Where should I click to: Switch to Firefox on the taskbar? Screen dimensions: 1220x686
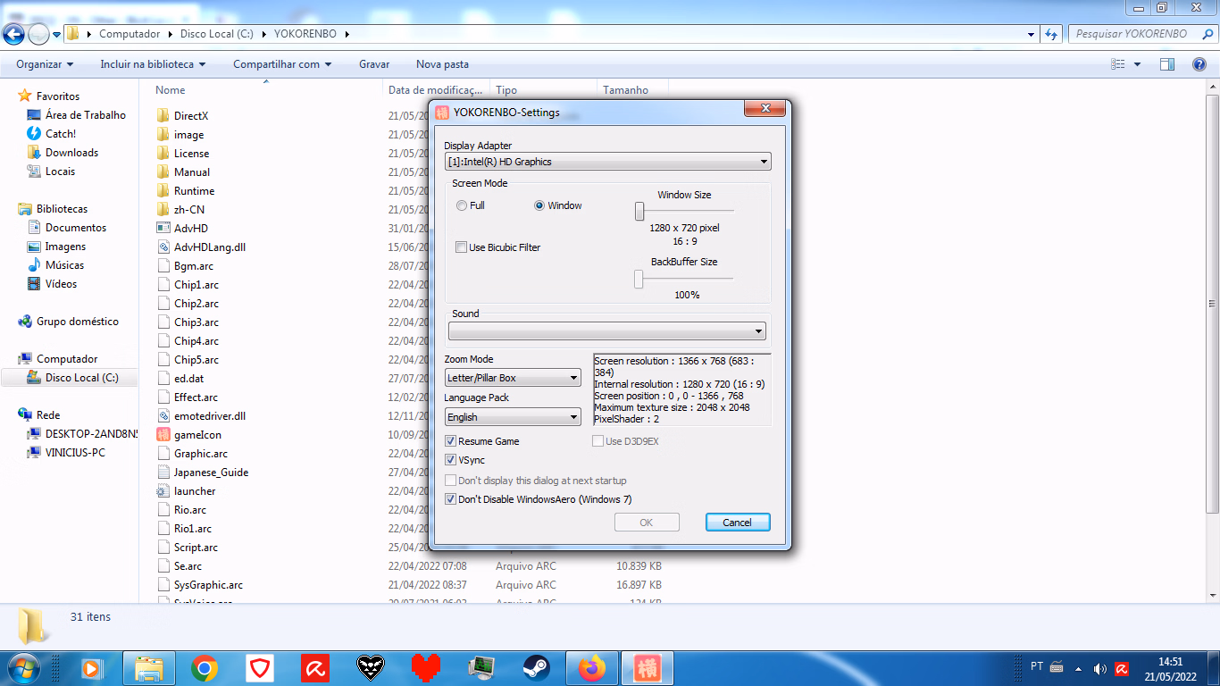point(592,668)
